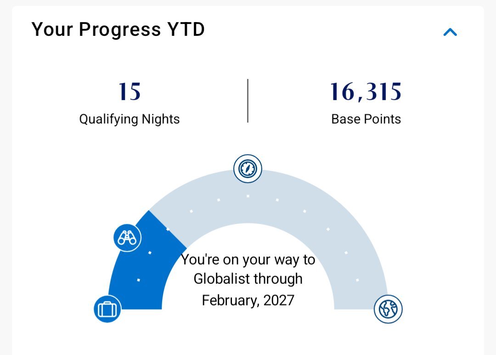Click the Base Points label
This screenshot has width=496, height=355.
[x=366, y=119]
